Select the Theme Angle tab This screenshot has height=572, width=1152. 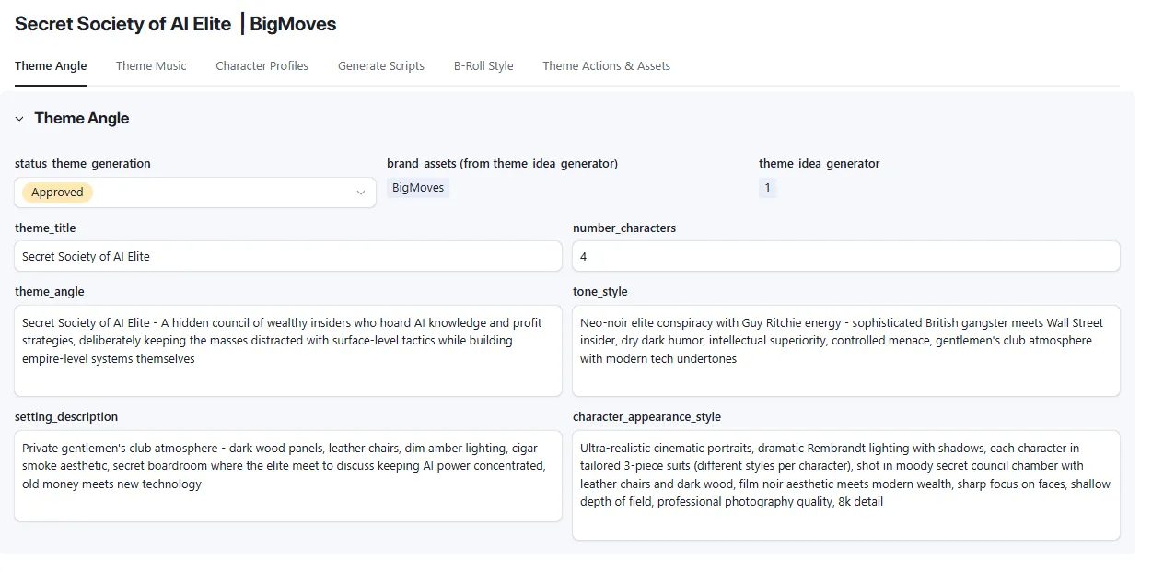point(51,65)
